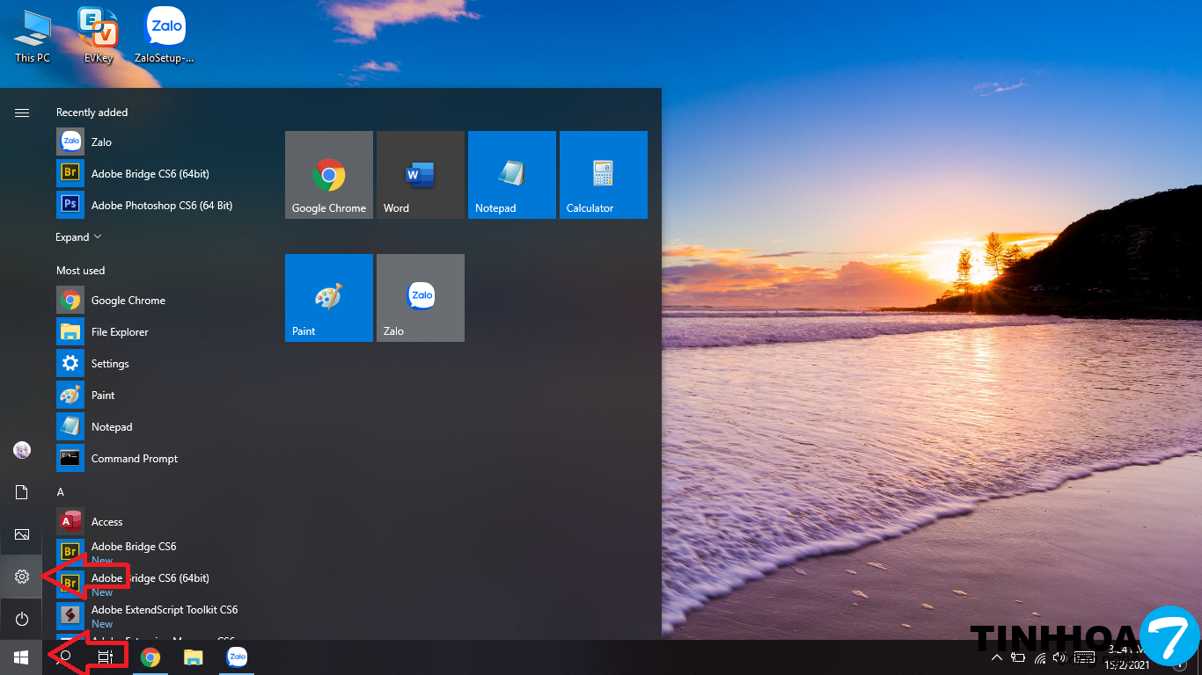Show hidden system tray icons

tap(996, 657)
